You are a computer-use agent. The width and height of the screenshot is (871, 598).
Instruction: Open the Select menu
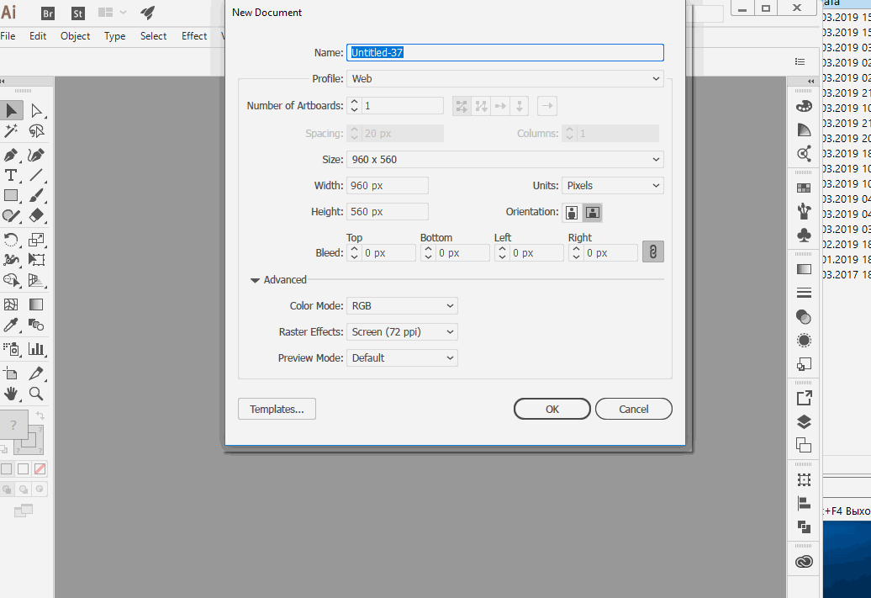point(153,36)
